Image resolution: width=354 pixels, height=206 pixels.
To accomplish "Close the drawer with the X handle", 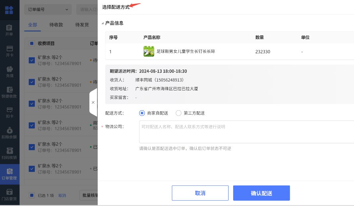I will (x=93, y=102).
